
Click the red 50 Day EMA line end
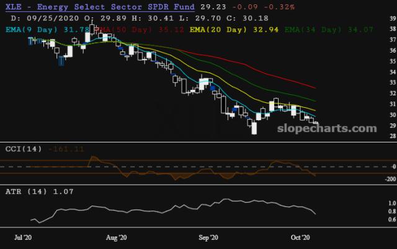315,88
